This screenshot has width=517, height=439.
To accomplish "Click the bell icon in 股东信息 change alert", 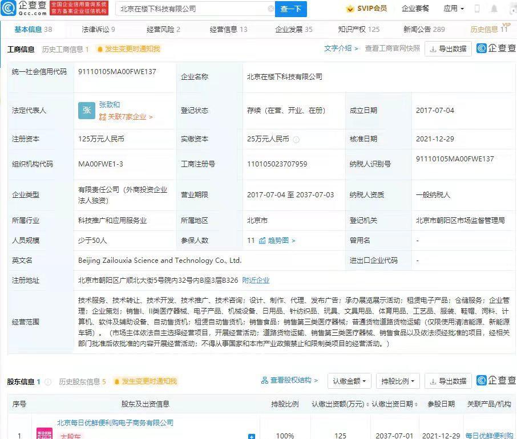I will pos(117,381).
